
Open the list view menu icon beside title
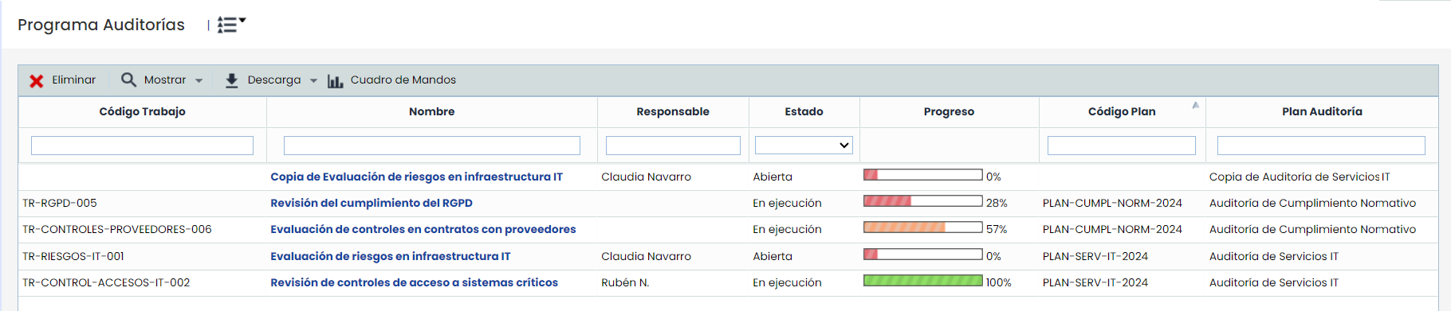pos(231,25)
